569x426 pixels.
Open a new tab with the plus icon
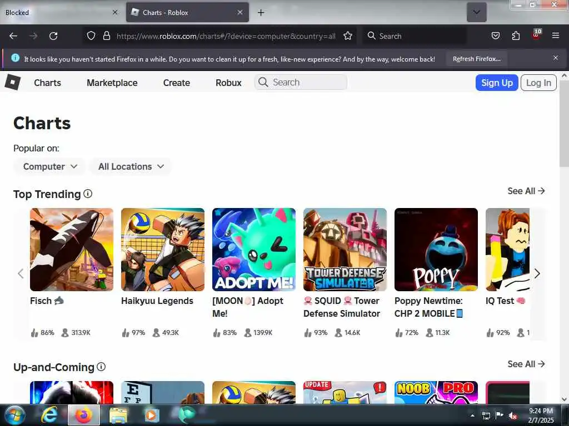pos(261,13)
